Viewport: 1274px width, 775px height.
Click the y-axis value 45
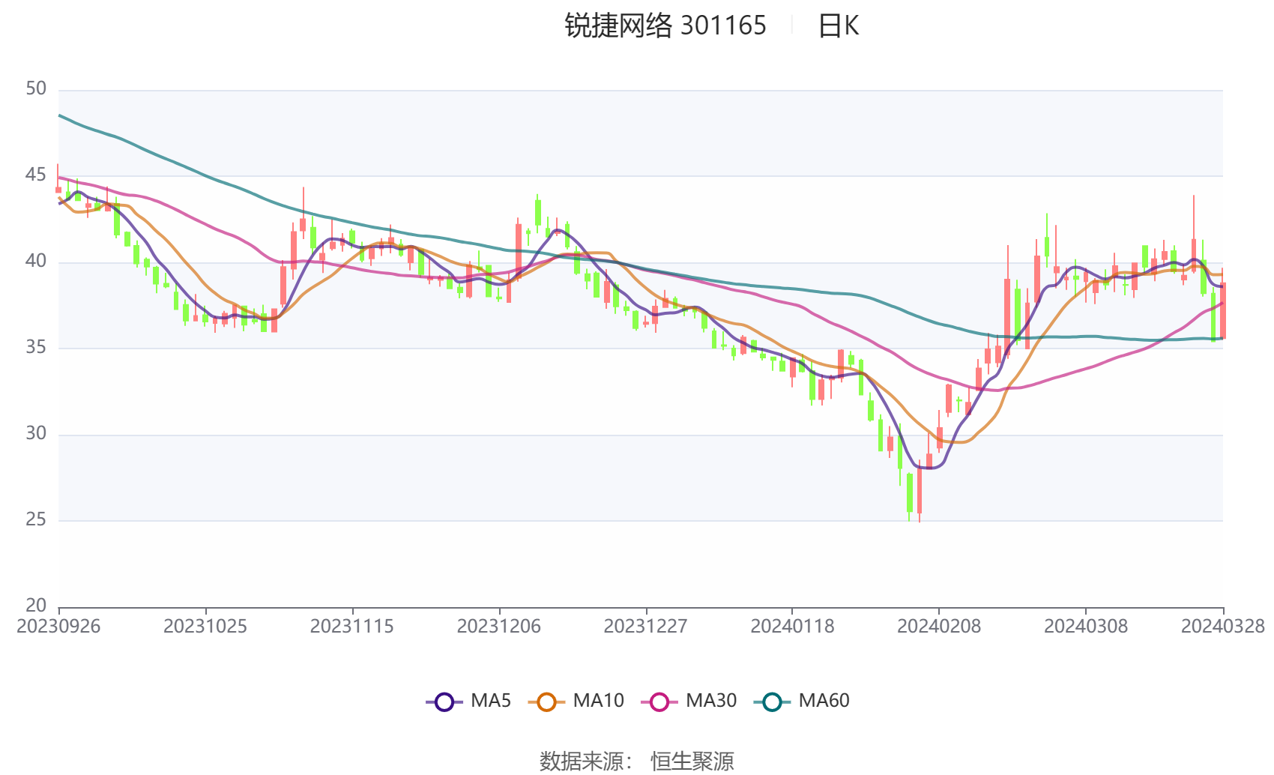(36, 175)
